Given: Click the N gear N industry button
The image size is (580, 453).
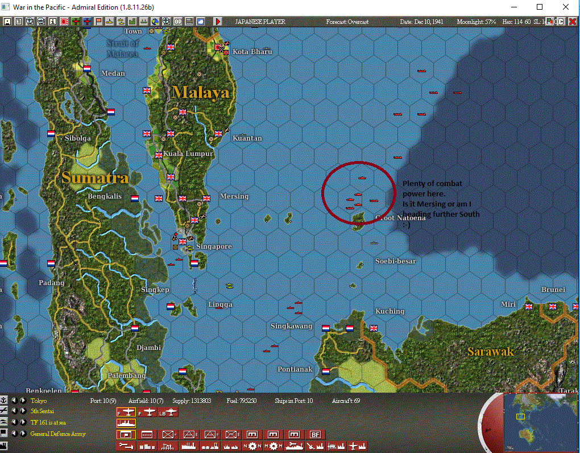Looking at the screenshot, I should (x=252, y=446).
